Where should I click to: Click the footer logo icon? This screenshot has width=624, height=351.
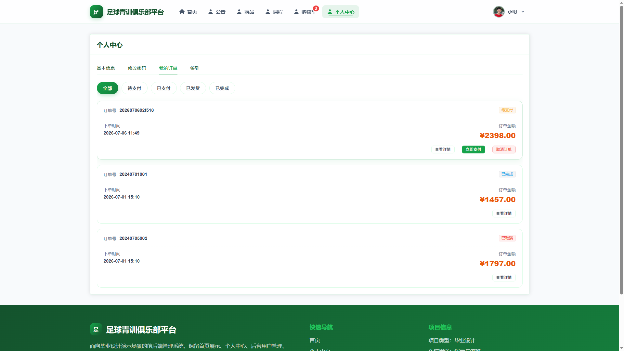(x=96, y=329)
